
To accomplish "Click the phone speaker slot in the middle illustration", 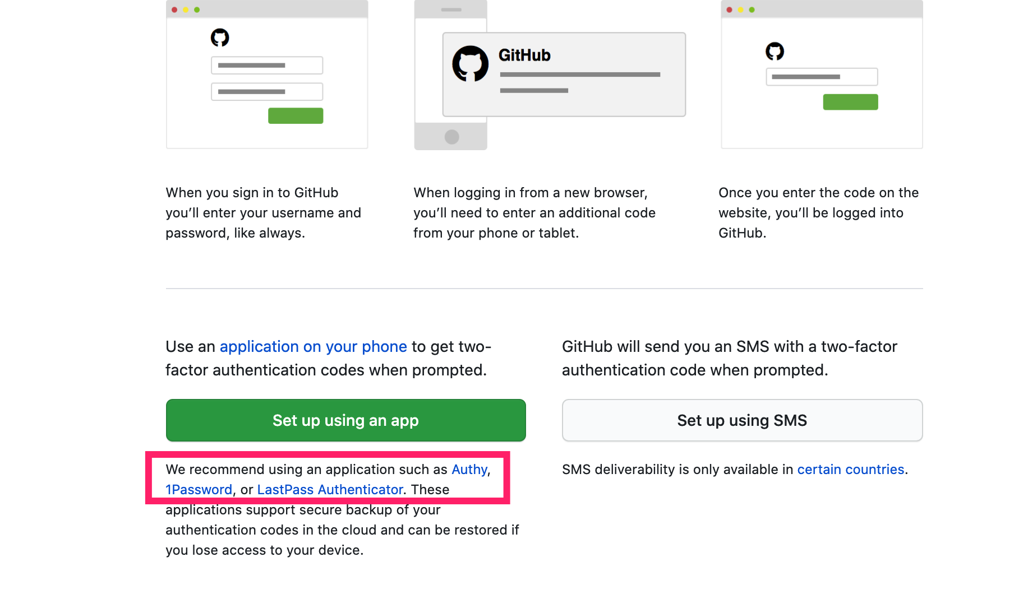I will (x=451, y=10).
